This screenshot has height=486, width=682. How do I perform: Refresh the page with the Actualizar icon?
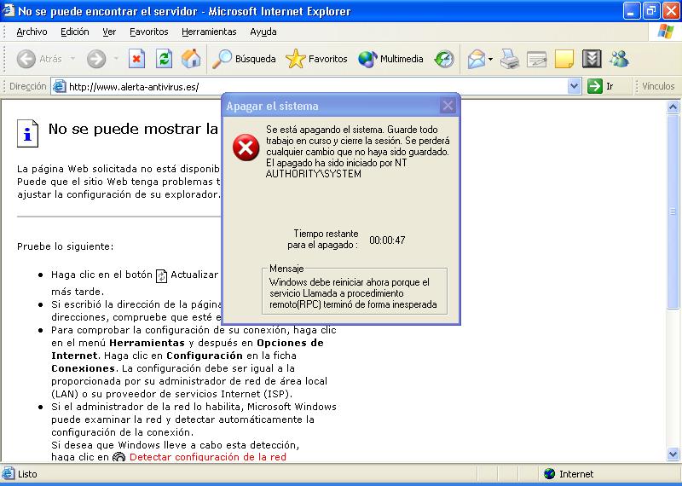coord(164,59)
